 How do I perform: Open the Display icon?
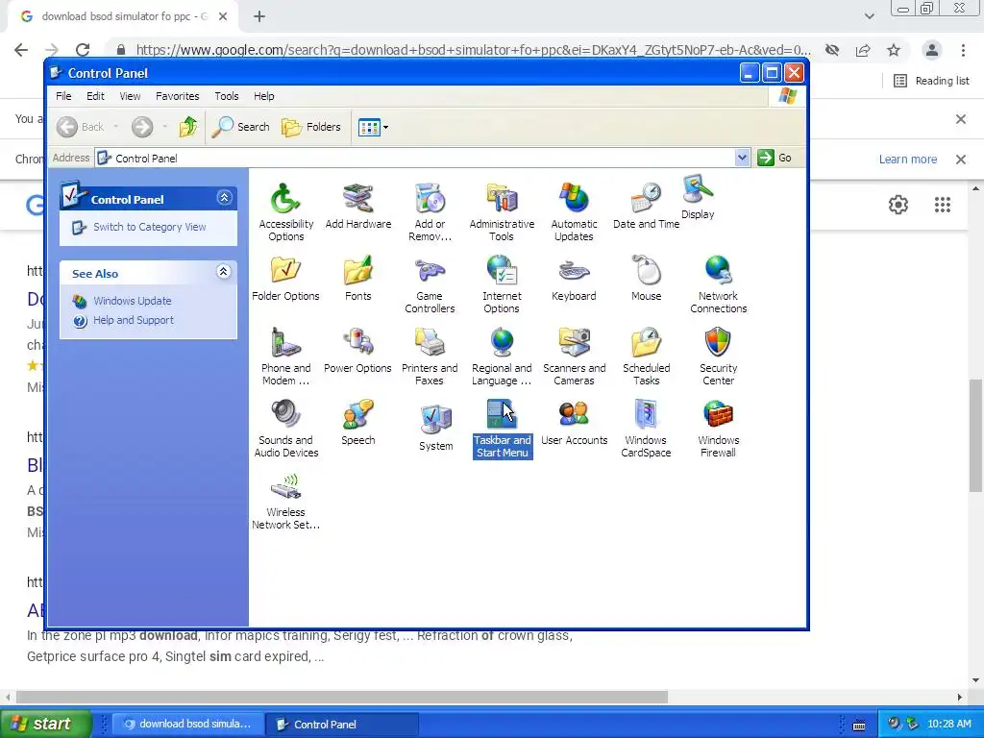click(698, 197)
